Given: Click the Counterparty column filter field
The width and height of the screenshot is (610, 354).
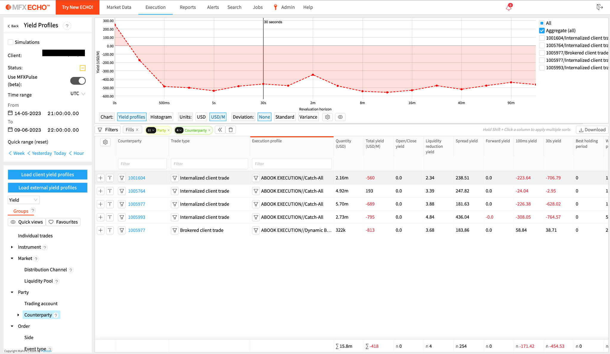Looking at the screenshot, I should point(142,164).
